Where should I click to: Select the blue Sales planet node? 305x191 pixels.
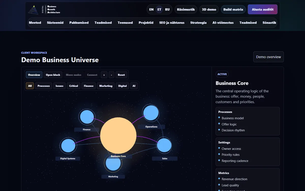(x=164, y=145)
